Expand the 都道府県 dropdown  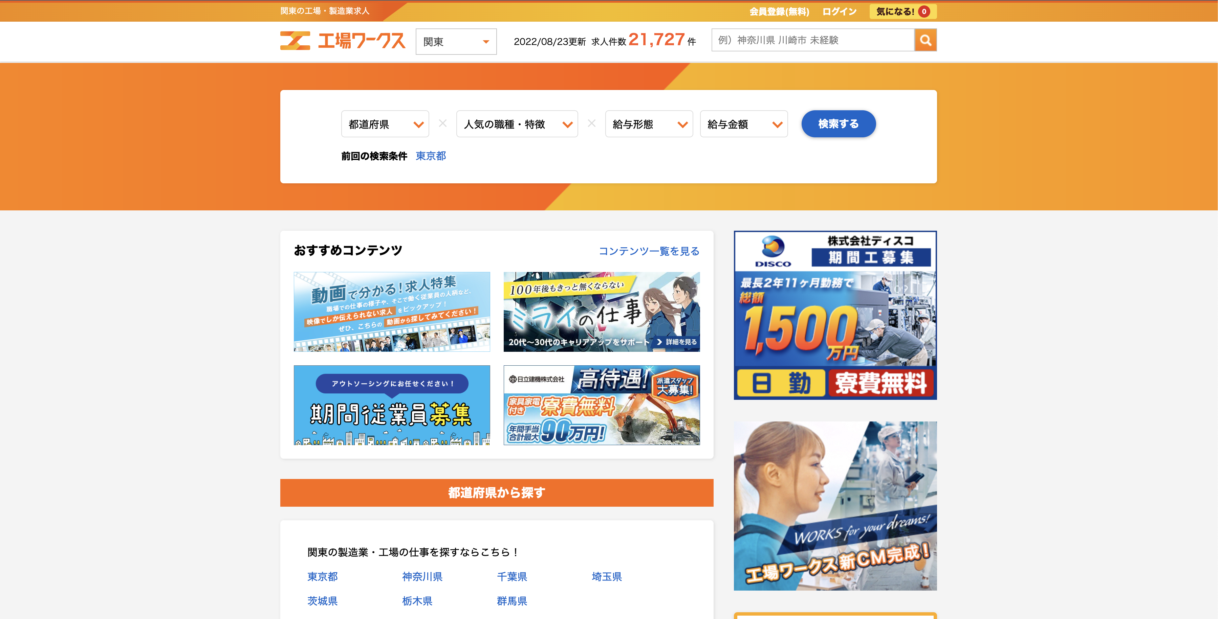tap(385, 124)
